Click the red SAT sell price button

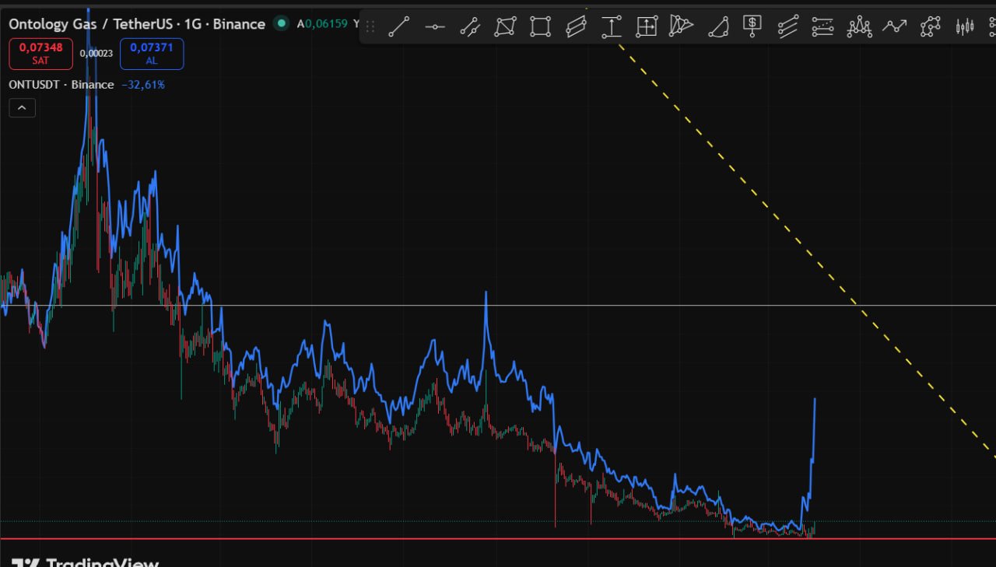coord(40,54)
